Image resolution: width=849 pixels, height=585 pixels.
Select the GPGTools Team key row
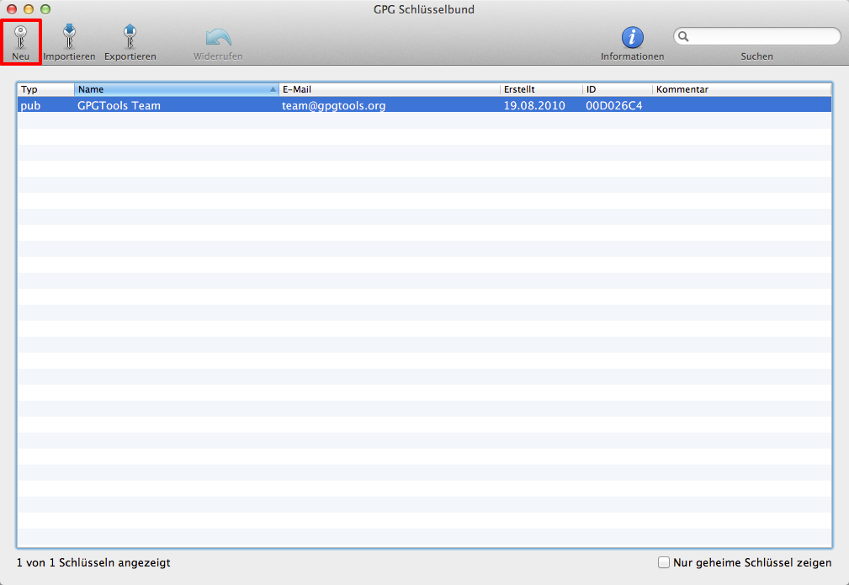424,105
